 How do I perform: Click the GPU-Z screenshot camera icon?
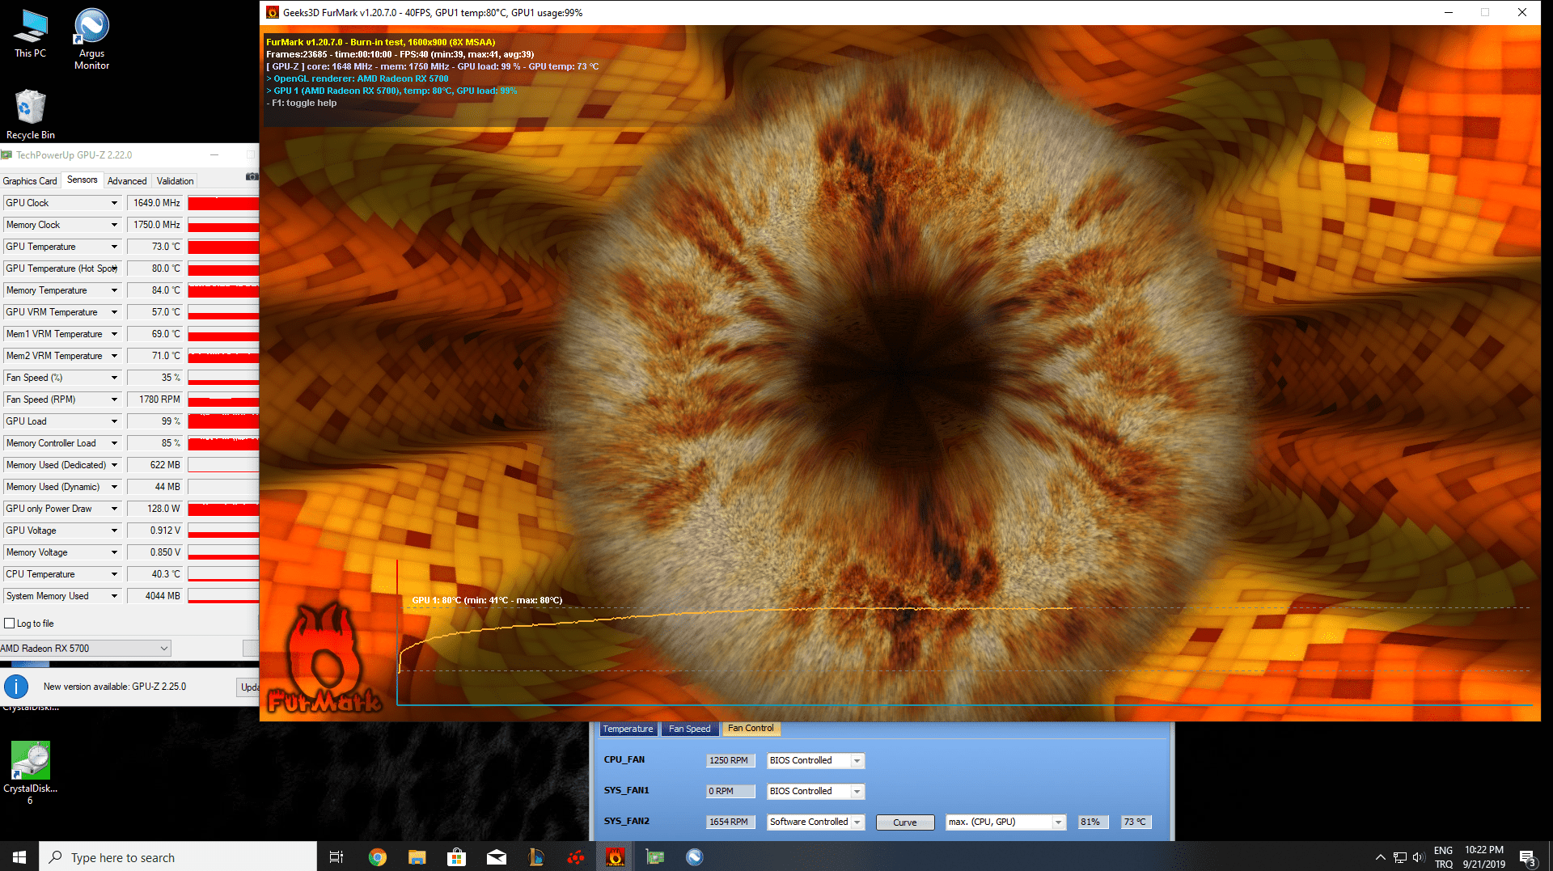(252, 176)
